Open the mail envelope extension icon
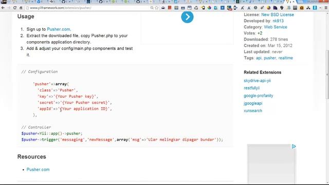This screenshot has height=185, width=329. 183,8
